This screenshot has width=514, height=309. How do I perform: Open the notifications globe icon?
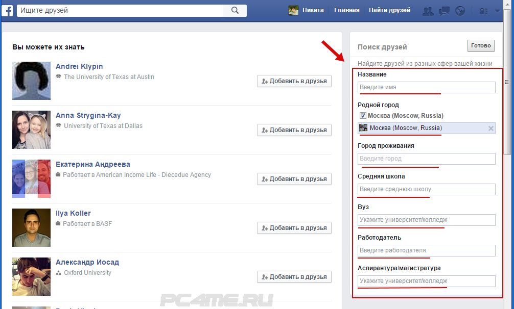coord(460,11)
